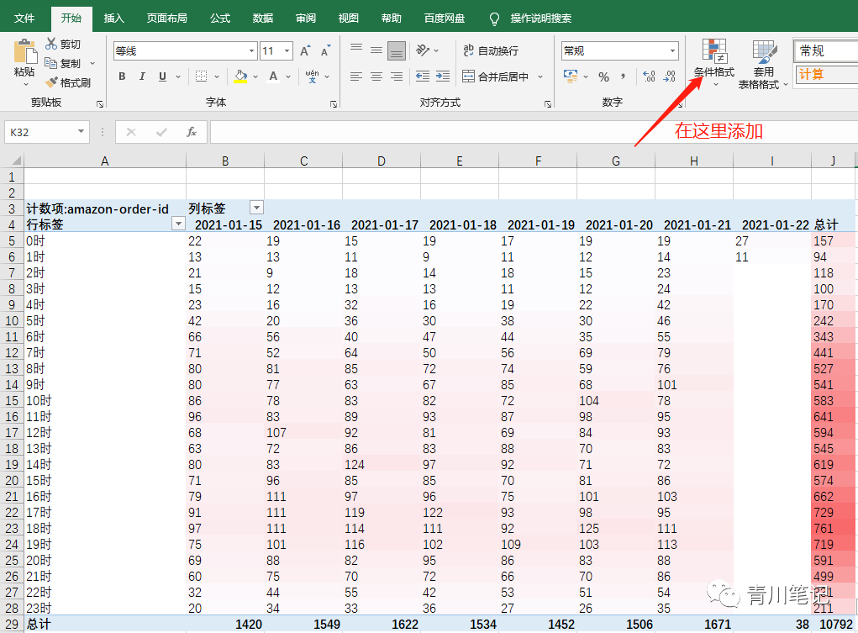
Task: Open the font size dropdown
Action: click(287, 51)
